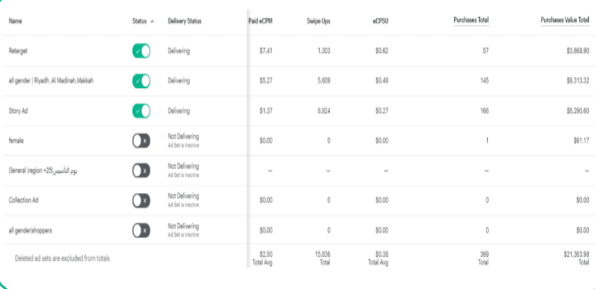The width and height of the screenshot is (595, 289).
Task: Toggle off all gender Riyadh ad set
Action: [141, 81]
